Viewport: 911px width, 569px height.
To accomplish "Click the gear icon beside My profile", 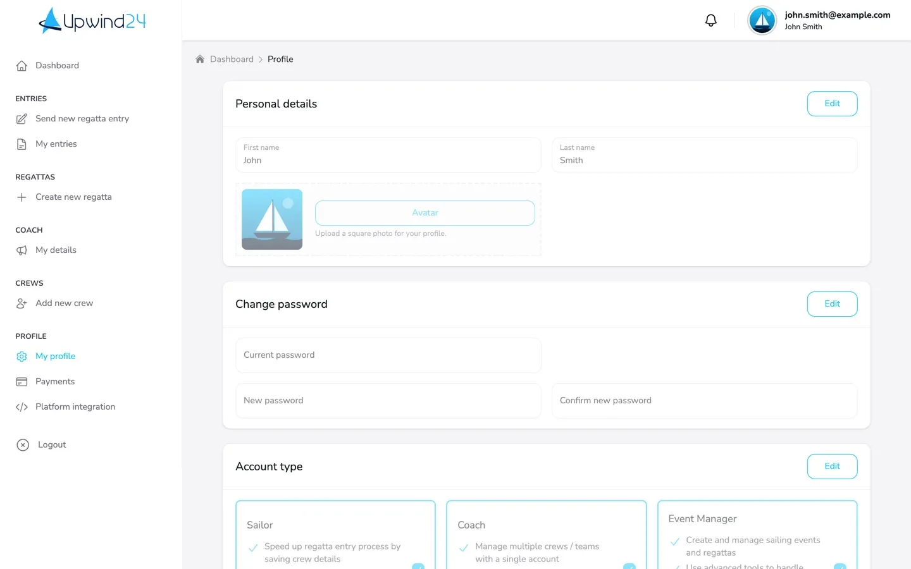I will coord(22,357).
